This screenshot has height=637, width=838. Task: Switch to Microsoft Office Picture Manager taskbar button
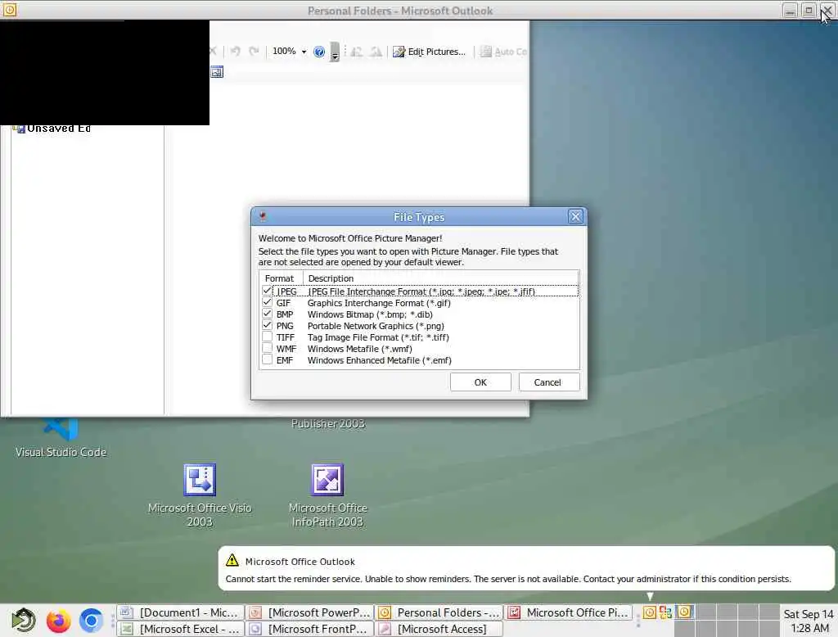(569, 612)
